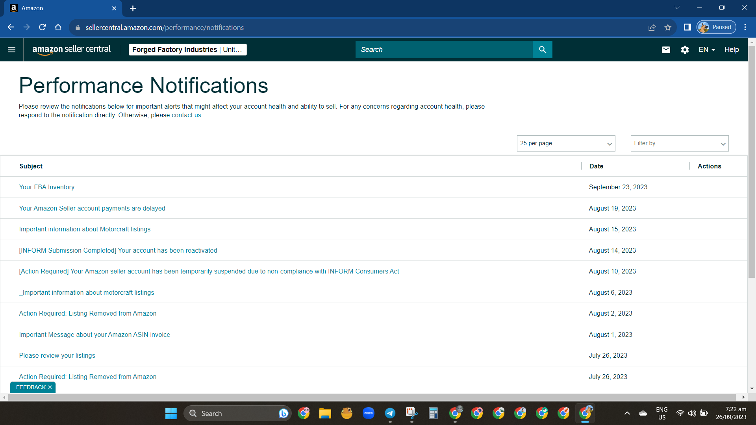The height and width of the screenshot is (425, 756).
Task: Open File Explorer from the taskbar
Action: 325,413
